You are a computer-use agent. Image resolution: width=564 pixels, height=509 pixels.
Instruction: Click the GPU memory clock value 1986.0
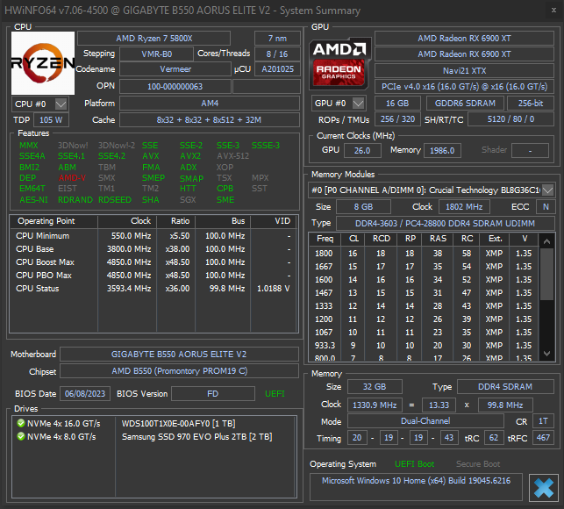click(442, 150)
